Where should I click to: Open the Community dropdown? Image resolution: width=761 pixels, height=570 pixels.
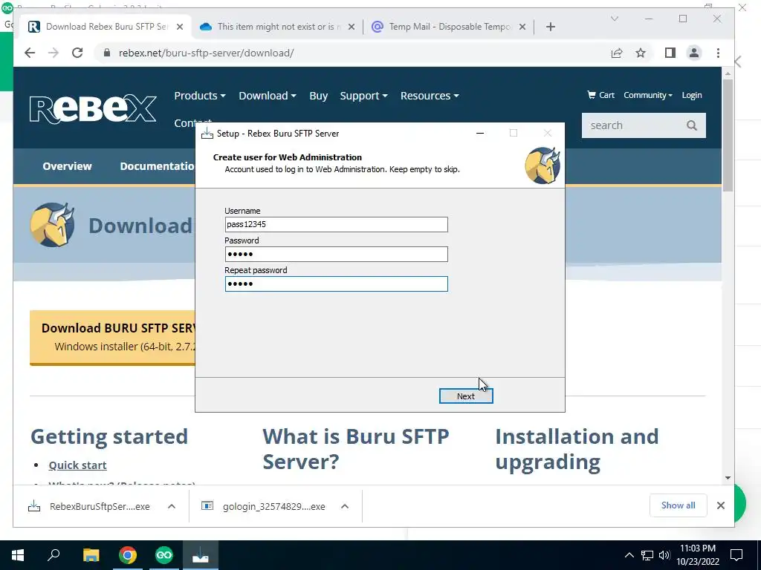point(648,95)
